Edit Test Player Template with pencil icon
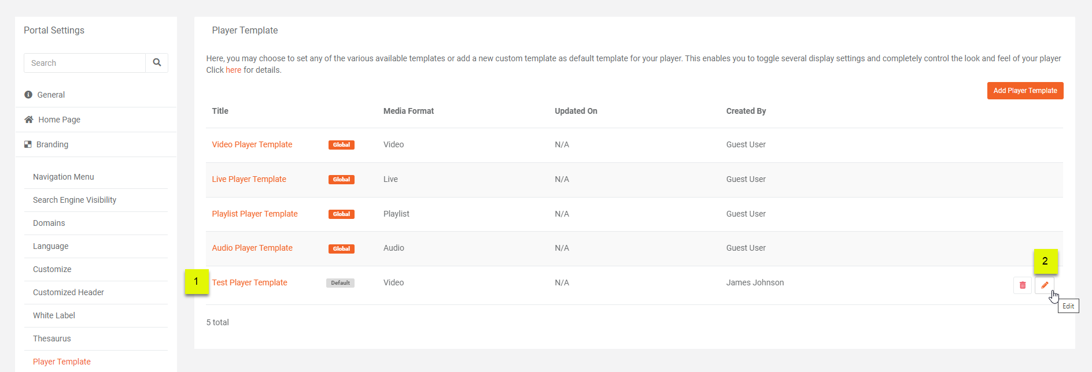The image size is (1092, 372). click(x=1044, y=285)
